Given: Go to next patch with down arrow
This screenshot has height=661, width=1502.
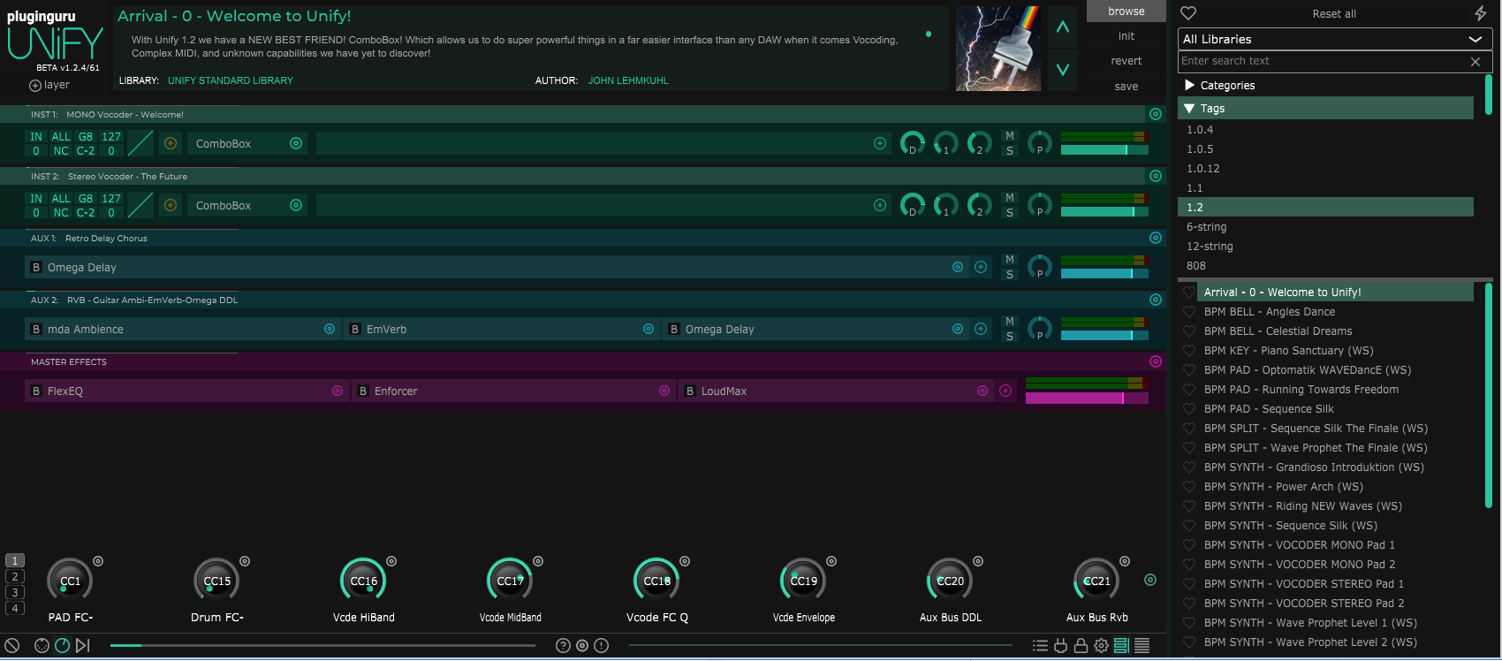Looking at the screenshot, I should click(1063, 69).
